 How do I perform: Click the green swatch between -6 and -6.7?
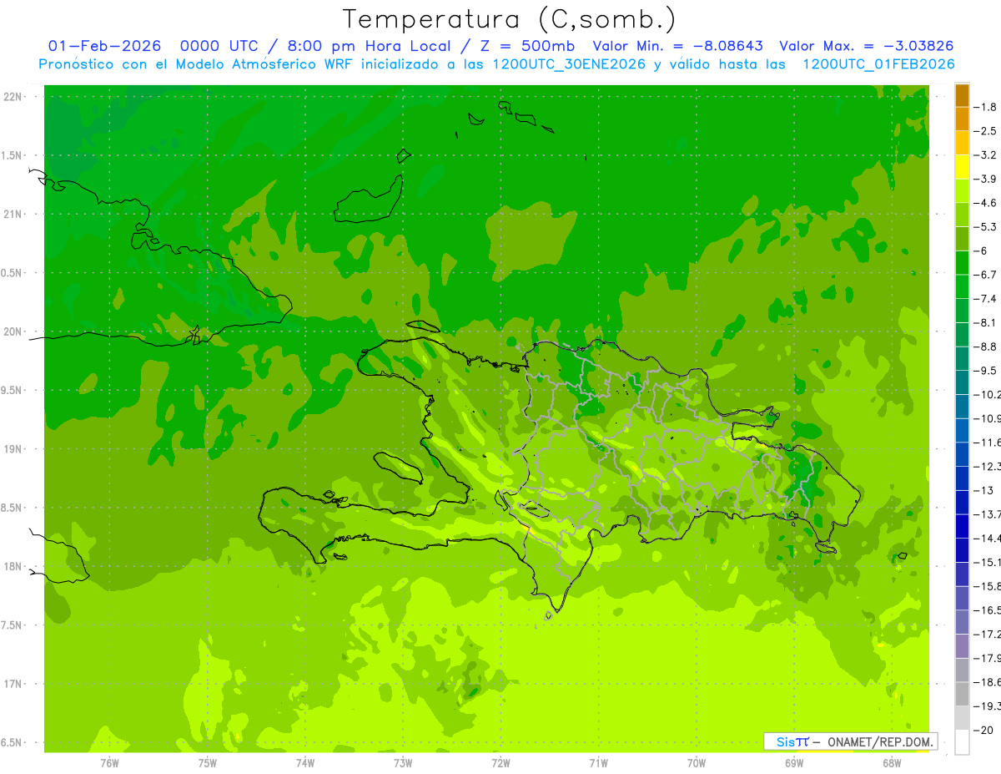[962, 263]
